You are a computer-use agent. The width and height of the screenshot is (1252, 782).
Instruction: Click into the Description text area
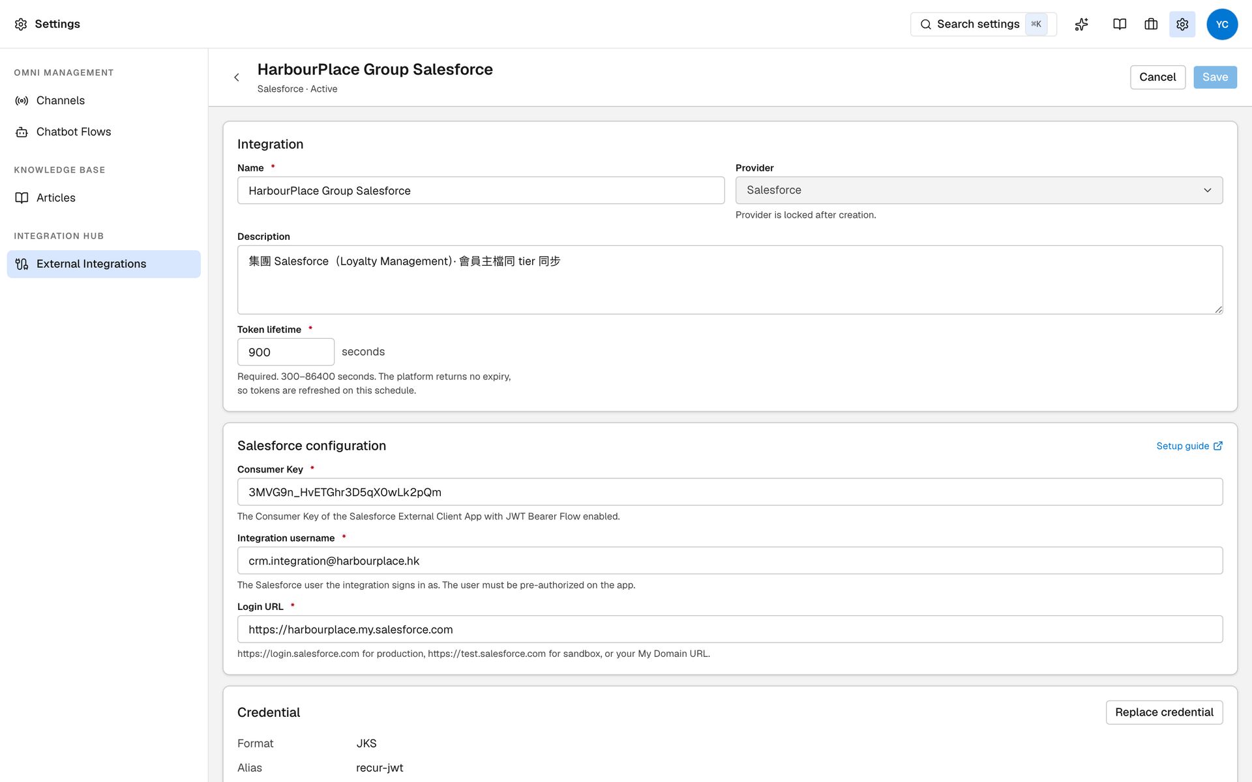pyautogui.click(x=730, y=280)
